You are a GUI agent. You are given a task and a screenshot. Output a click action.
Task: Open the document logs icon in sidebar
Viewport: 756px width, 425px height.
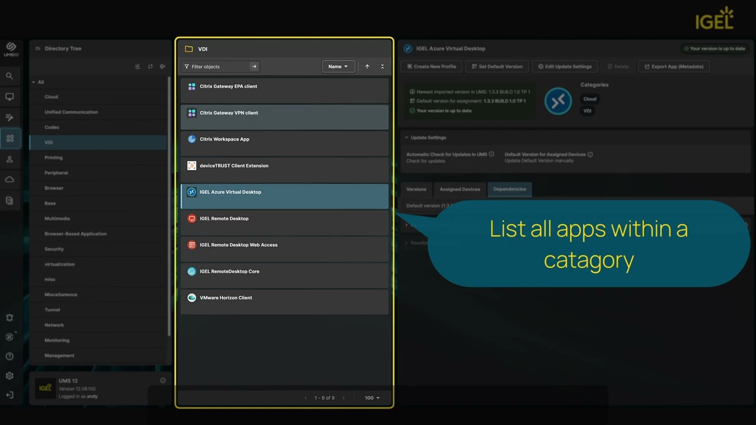(9, 201)
